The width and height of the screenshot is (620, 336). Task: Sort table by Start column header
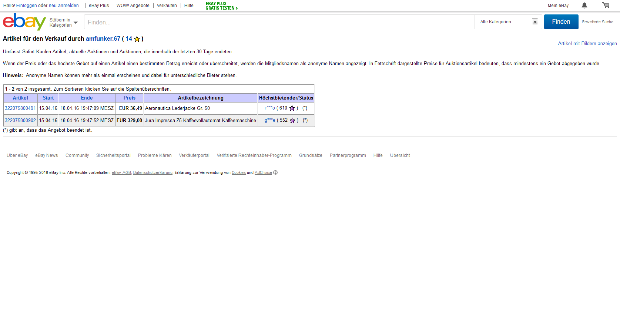[x=48, y=98]
